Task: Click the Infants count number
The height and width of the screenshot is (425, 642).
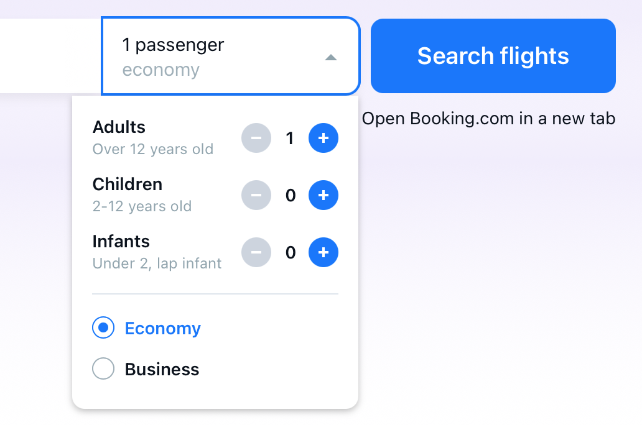Action: click(291, 253)
